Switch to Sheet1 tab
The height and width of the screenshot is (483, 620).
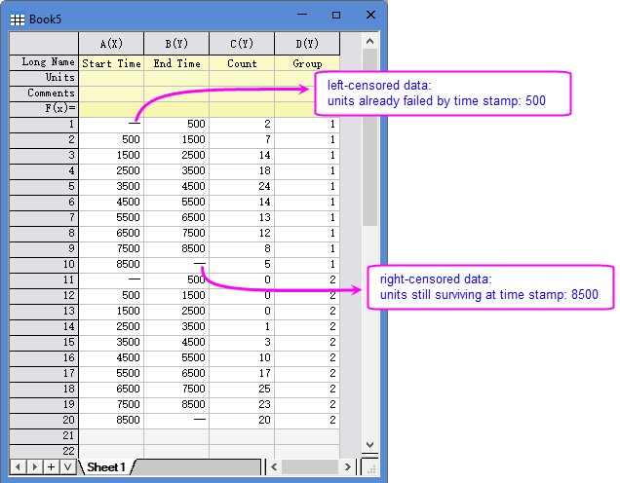pyautogui.click(x=106, y=467)
